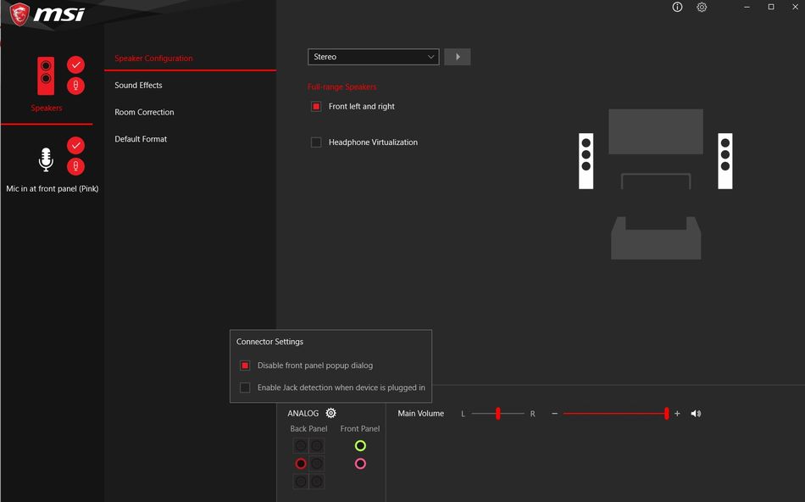Click Mic in default communication device icon
This screenshot has width=805, height=502.
pos(76,166)
